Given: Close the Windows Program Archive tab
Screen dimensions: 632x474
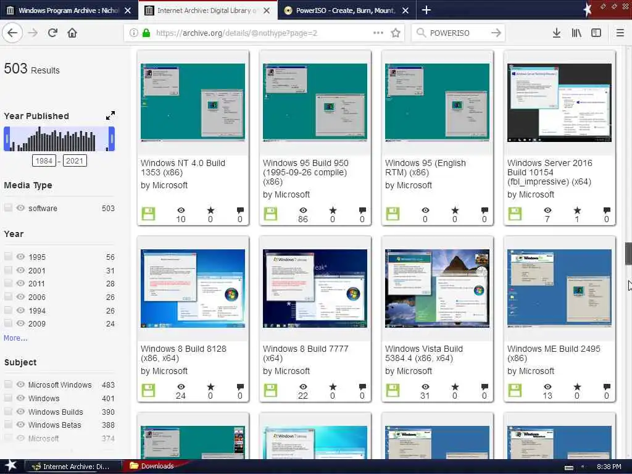Looking at the screenshot, I should (x=128, y=10).
